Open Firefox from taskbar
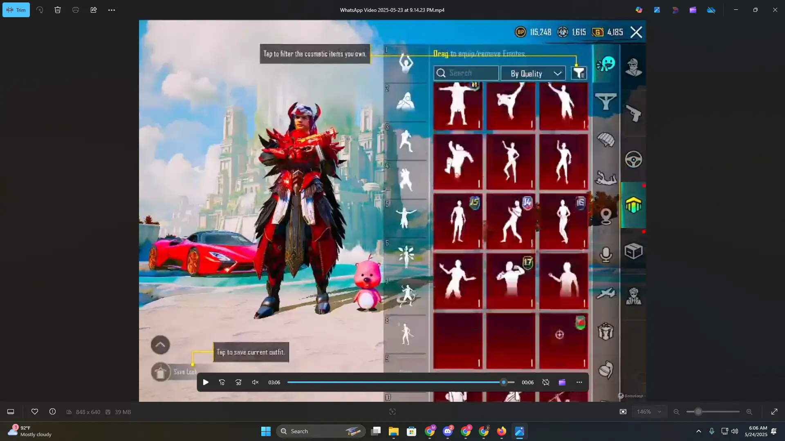This screenshot has height=441, width=785. [x=502, y=431]
